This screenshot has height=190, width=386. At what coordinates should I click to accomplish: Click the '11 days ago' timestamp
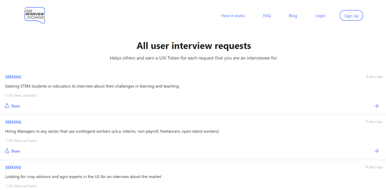tap(374, 122)
